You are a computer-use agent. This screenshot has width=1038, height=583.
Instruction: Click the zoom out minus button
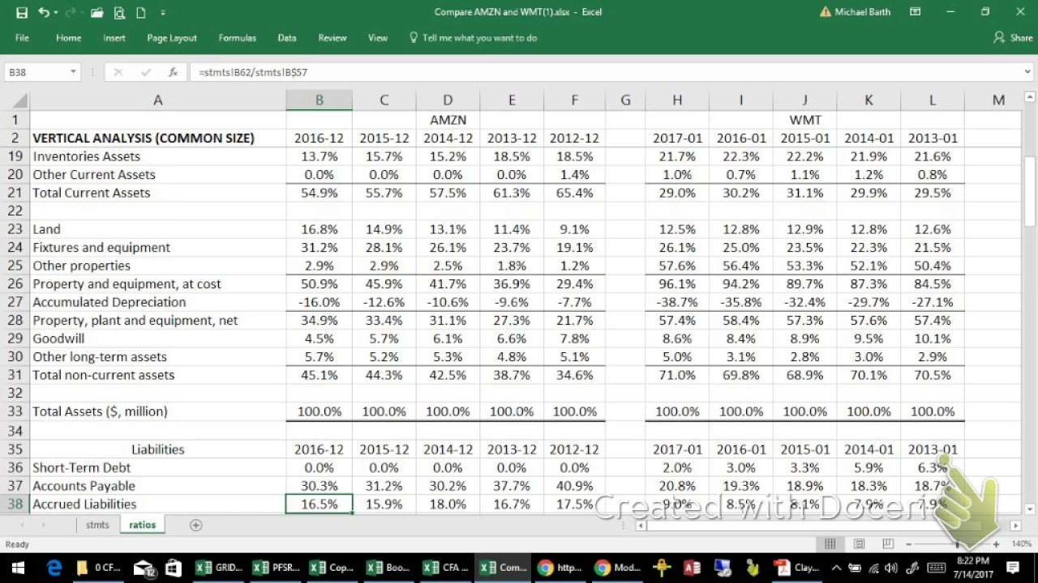click(x=908, y=544)
